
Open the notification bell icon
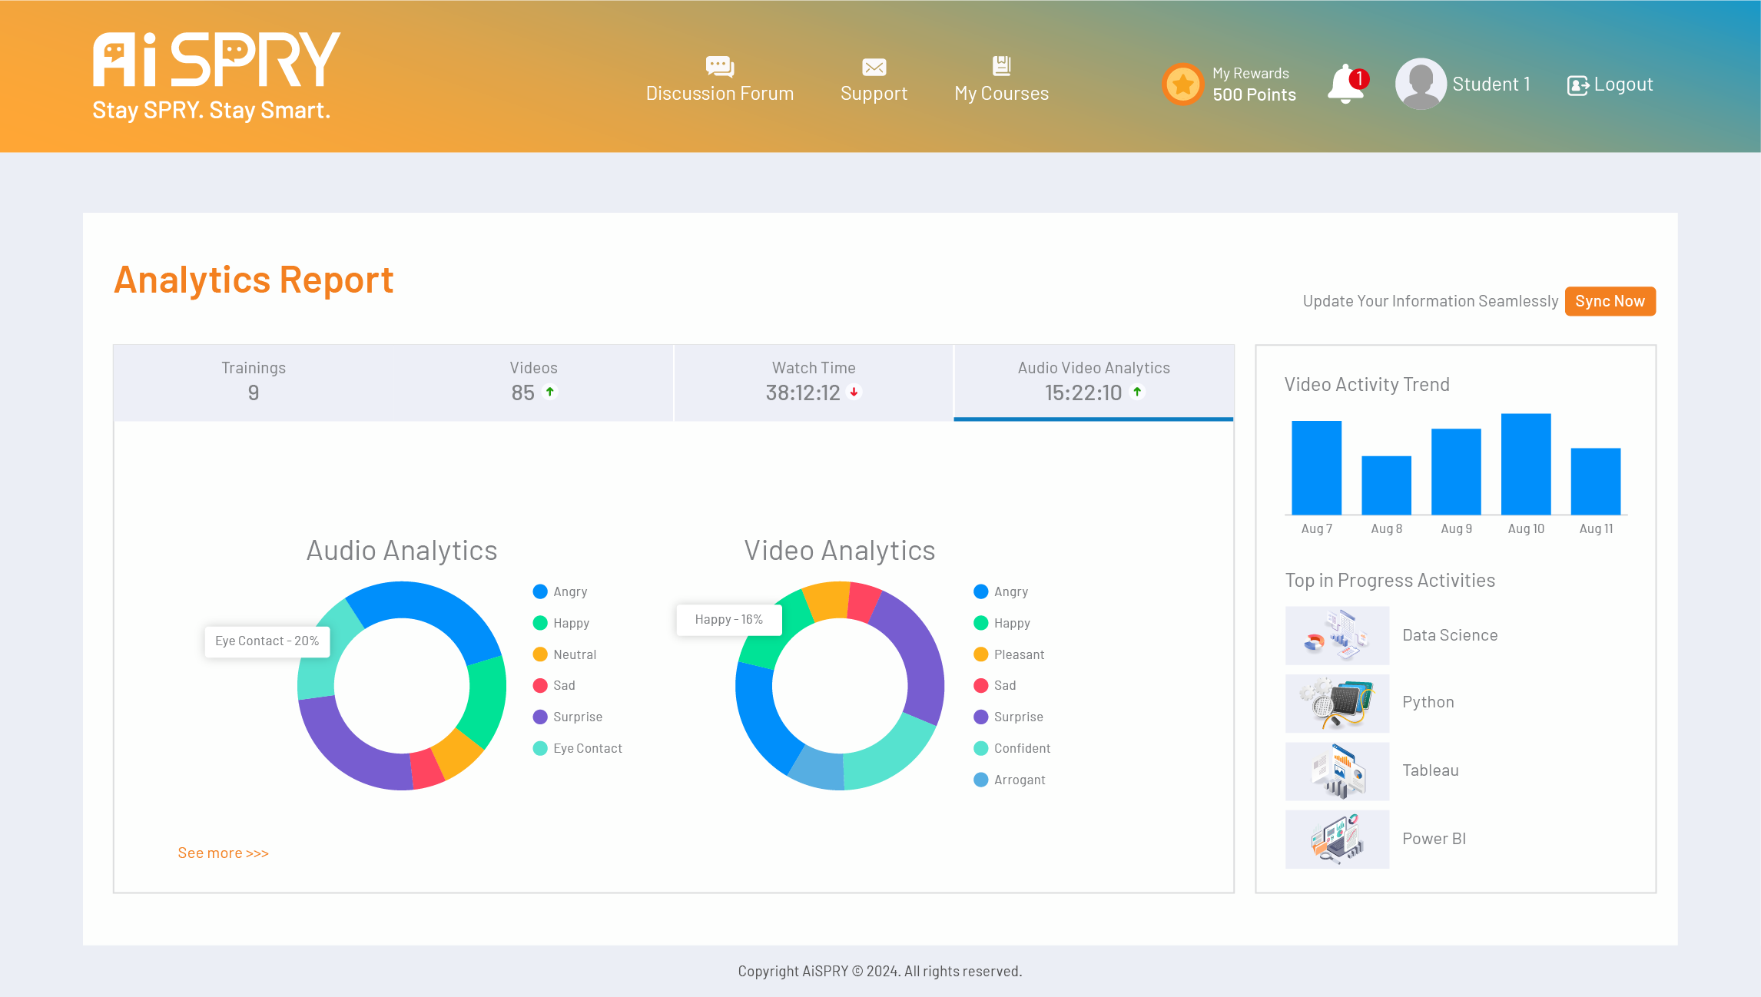point(1346,84)
